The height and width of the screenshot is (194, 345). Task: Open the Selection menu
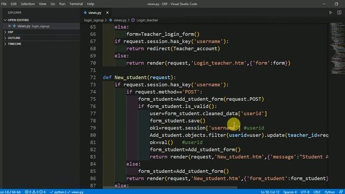click(x=27, y=4)
